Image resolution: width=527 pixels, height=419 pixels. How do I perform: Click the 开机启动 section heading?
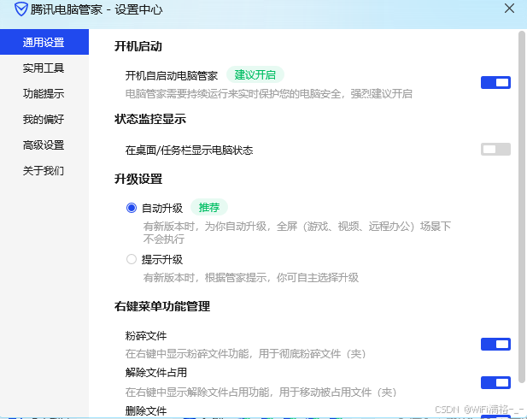(x=138, y=46)
